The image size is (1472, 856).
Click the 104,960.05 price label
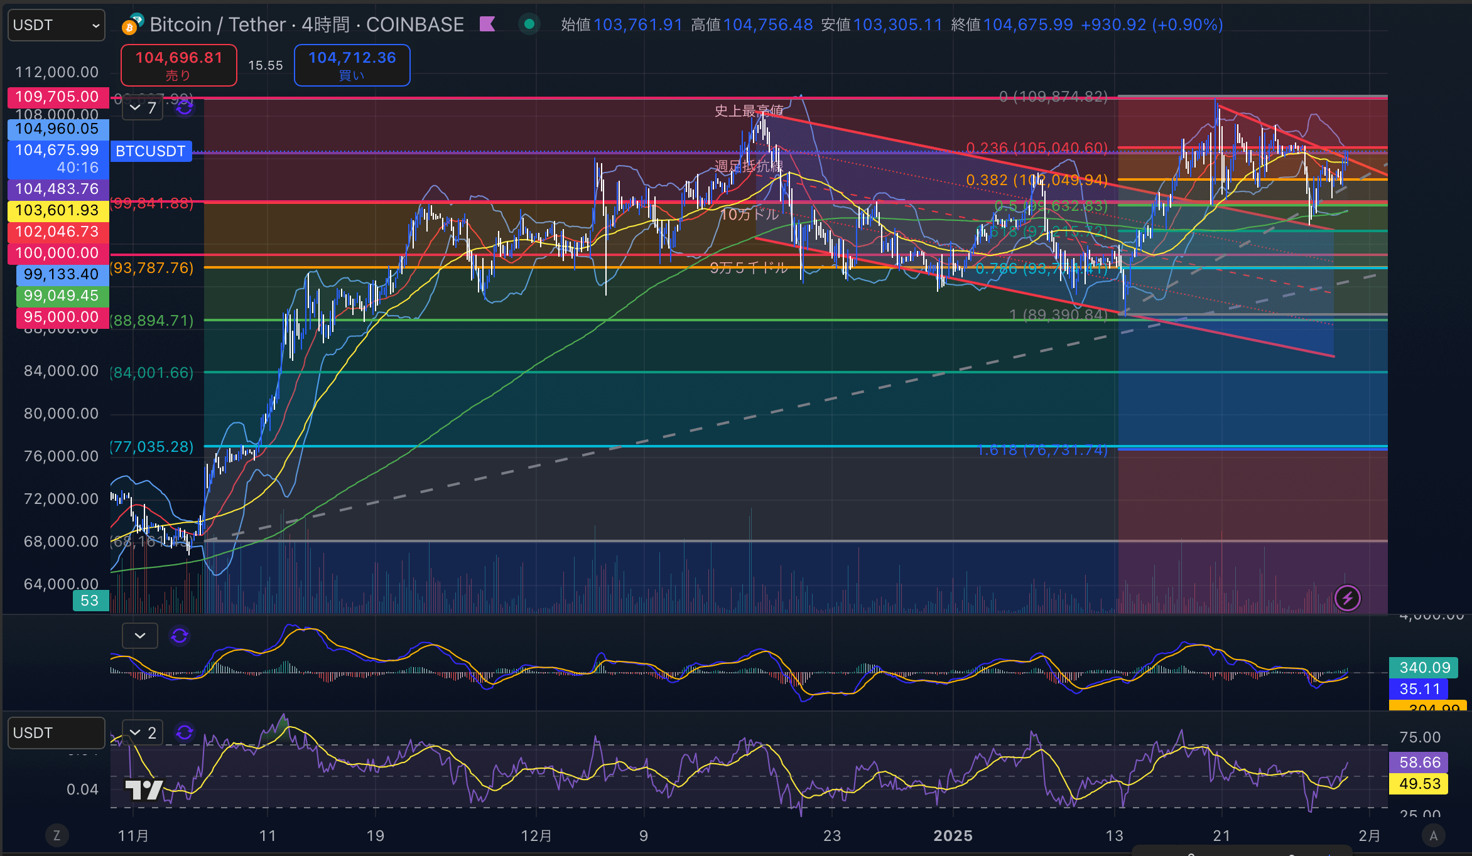pos(58,129)
